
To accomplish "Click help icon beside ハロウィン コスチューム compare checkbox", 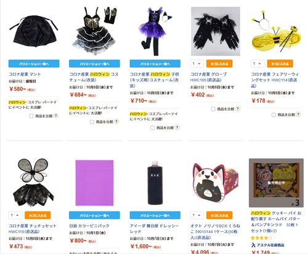I will point(116,122).
